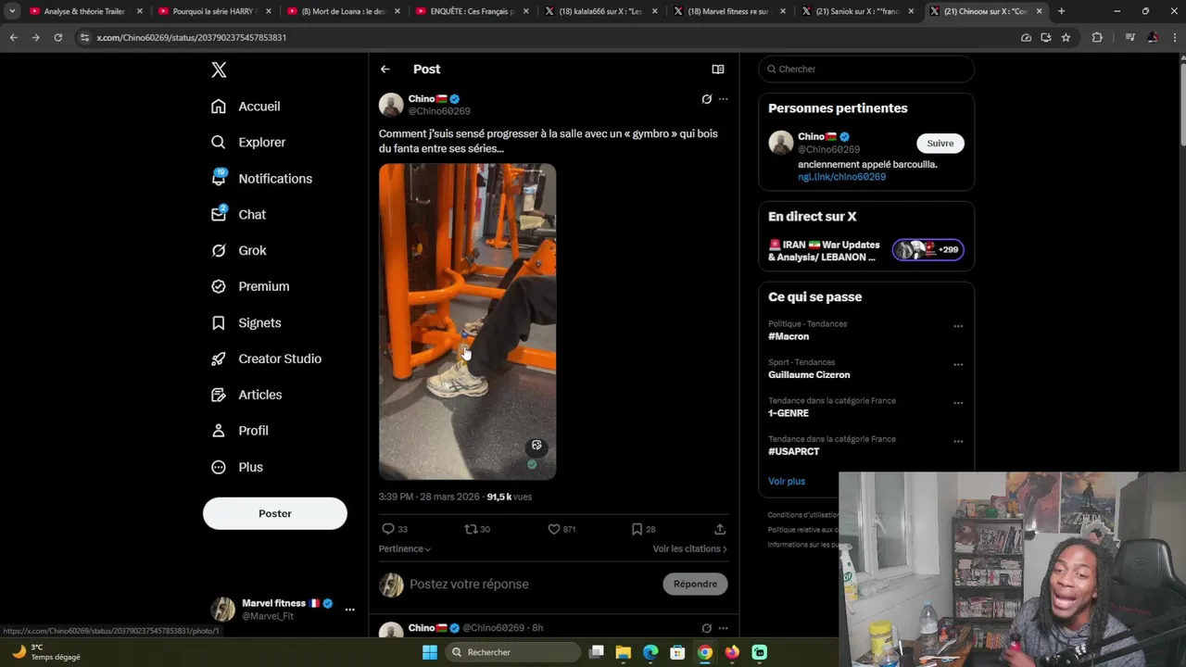1186x667 pixels.
Task: Open Marvel fitness account menu dots
Action: (349, 610)
